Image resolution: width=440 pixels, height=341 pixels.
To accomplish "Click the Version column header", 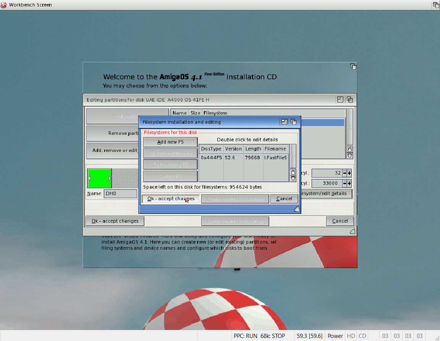I will (x=233, y=149).
